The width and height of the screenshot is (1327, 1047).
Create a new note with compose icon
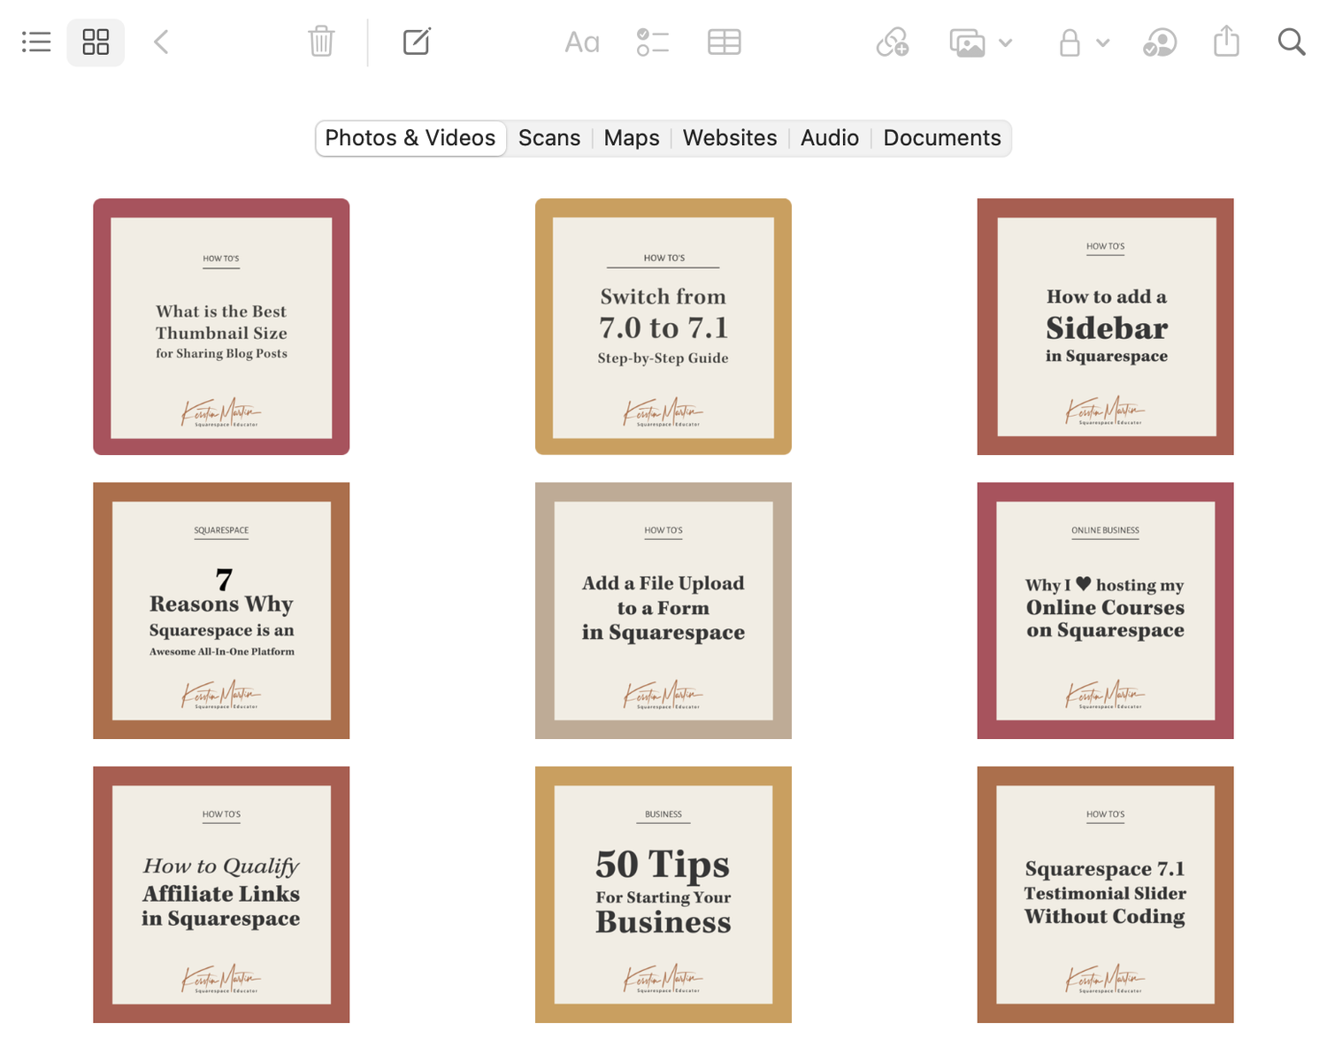tap(417, 42)
